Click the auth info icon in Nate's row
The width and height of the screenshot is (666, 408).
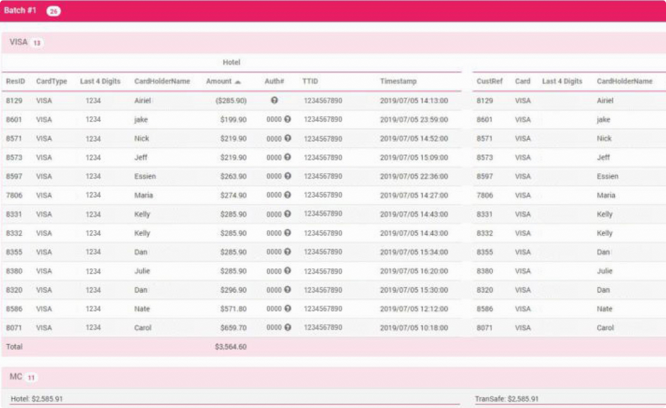click(287, 308)
